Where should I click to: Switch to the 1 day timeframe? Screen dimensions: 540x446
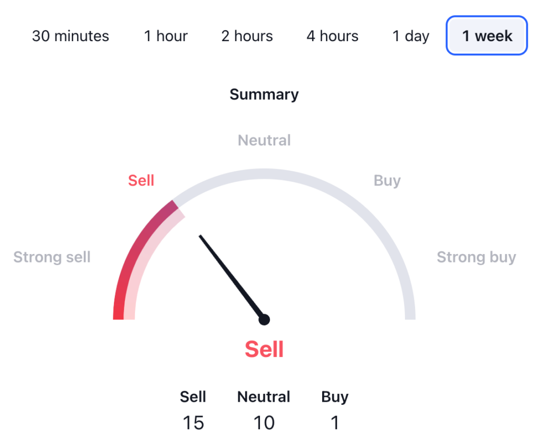(411, 36)
